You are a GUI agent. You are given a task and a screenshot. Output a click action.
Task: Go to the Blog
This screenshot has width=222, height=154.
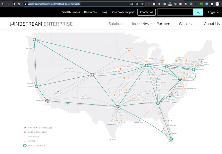[x=104, y=12]
